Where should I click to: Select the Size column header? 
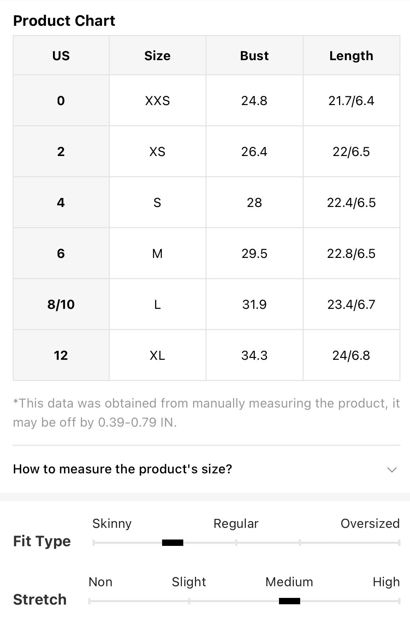[x=158, y=56]
